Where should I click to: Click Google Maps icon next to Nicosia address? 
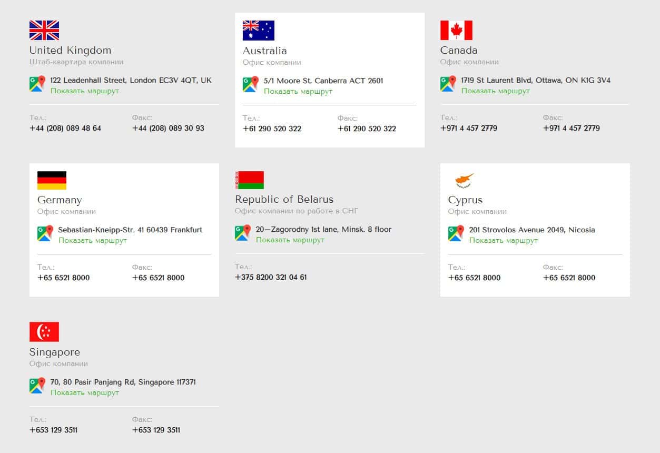pyautogui.click(x=456, y=233)
